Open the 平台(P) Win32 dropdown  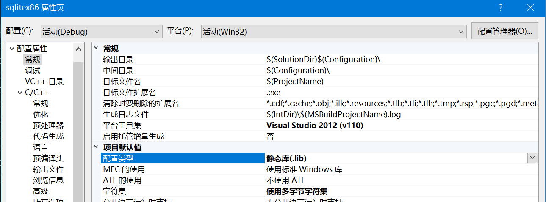tap(334, 32)
